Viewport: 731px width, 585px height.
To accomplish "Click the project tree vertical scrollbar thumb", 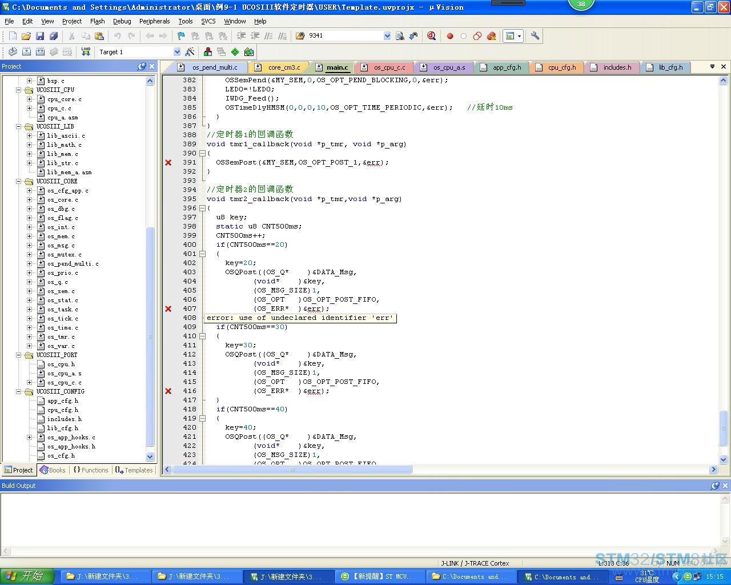I will pos(150,336).
